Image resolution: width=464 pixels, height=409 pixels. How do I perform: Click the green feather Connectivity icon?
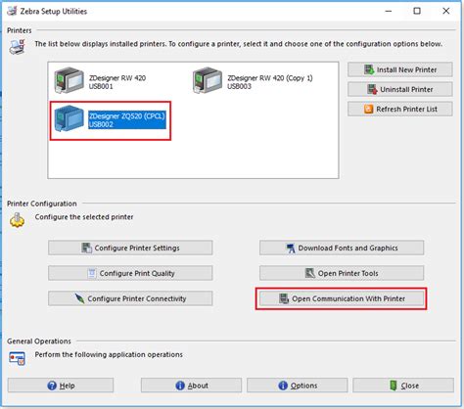click(x=79, y=298)
